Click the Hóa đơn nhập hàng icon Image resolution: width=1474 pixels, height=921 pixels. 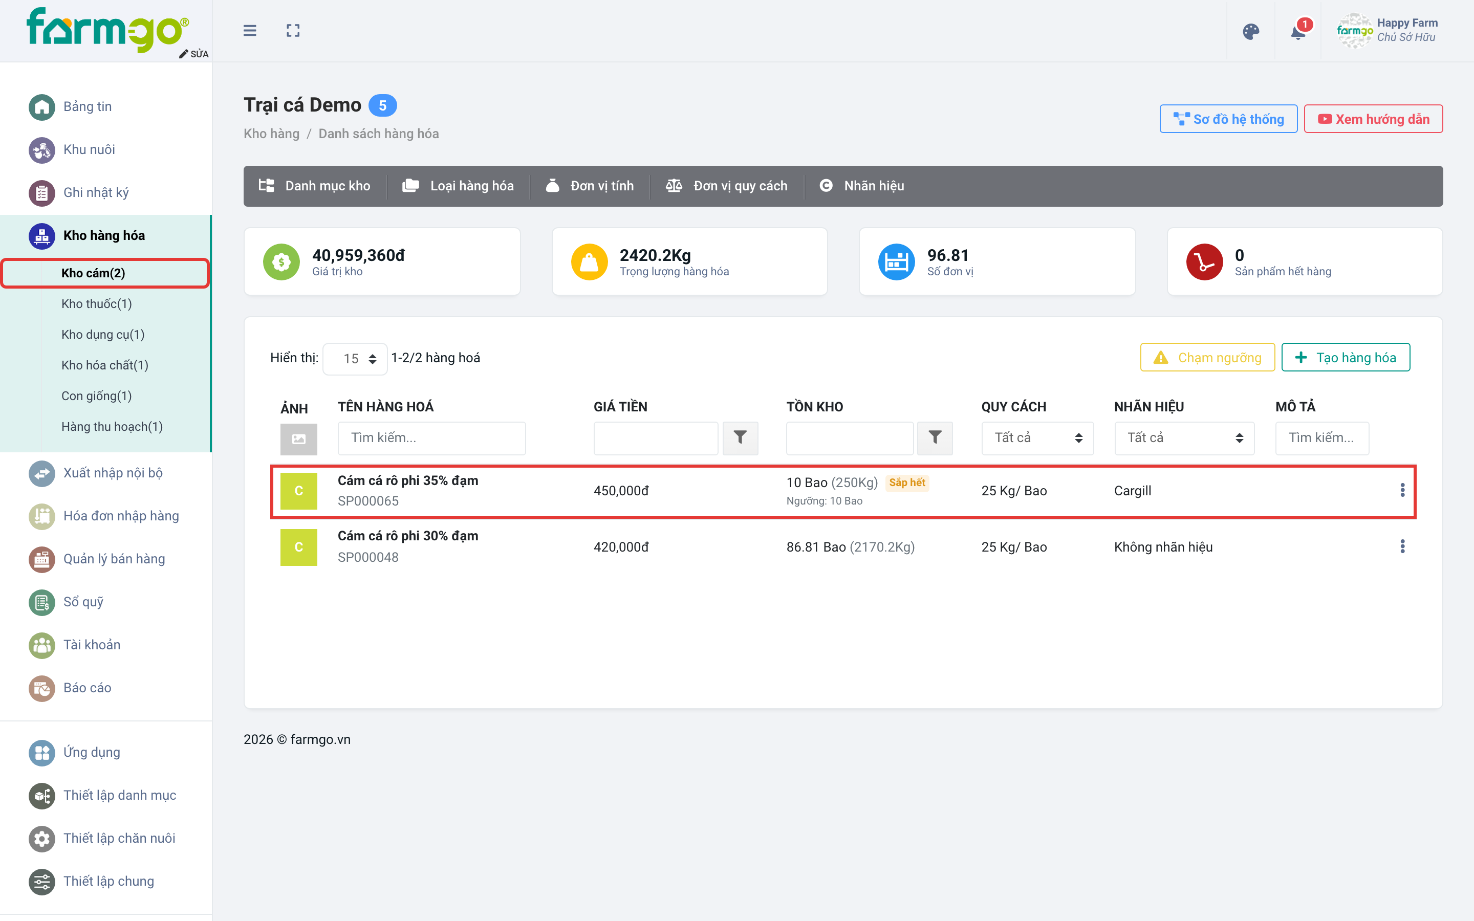41,516
